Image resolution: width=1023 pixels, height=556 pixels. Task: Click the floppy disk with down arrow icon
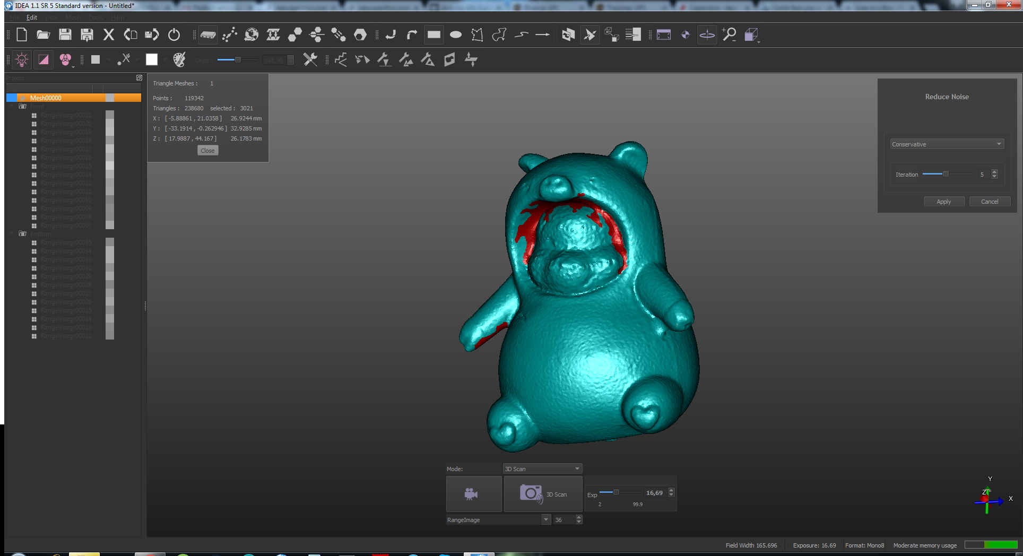86,35
